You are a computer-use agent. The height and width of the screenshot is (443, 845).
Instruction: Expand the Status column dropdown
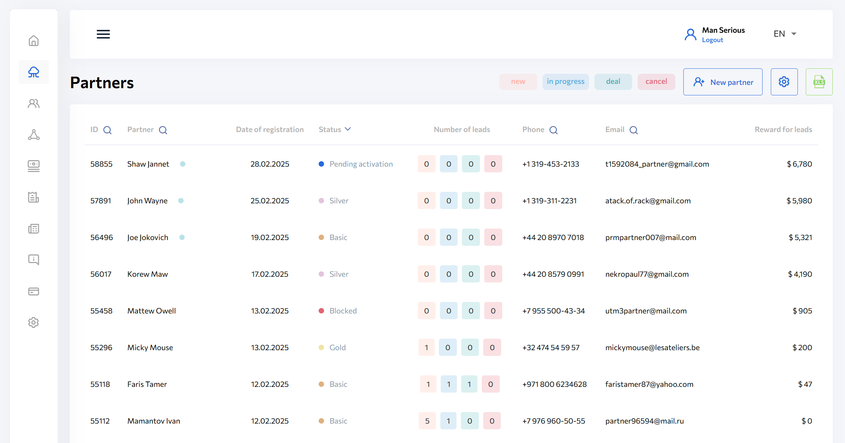click(x=348, y=129)
